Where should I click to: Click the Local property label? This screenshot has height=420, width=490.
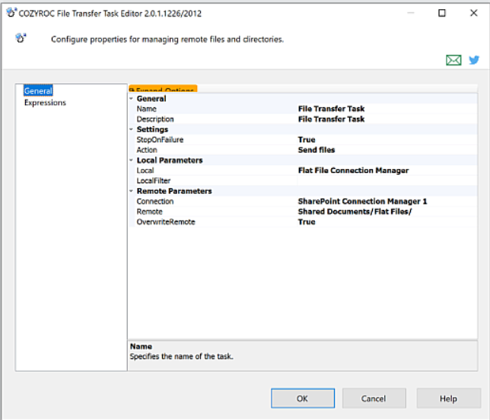click(145, 170)
